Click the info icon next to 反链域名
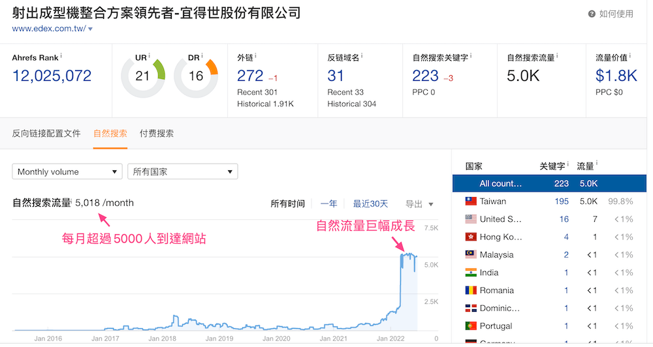 pyautogui.click(x=362, y=55)
